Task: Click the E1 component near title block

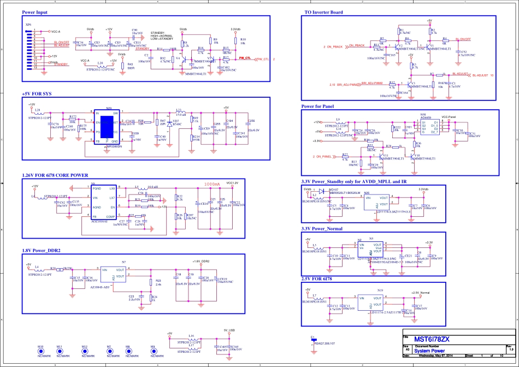Action: click(x=314, y=341)
